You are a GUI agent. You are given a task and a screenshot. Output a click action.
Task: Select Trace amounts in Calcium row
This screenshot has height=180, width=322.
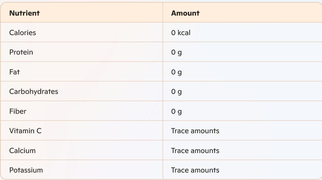coord(195,151)
